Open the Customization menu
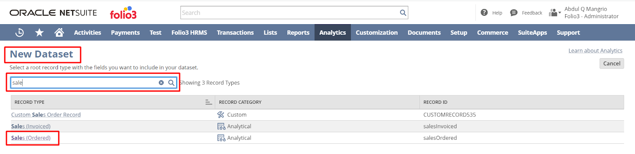635x154 pixels. click(377, 32)
